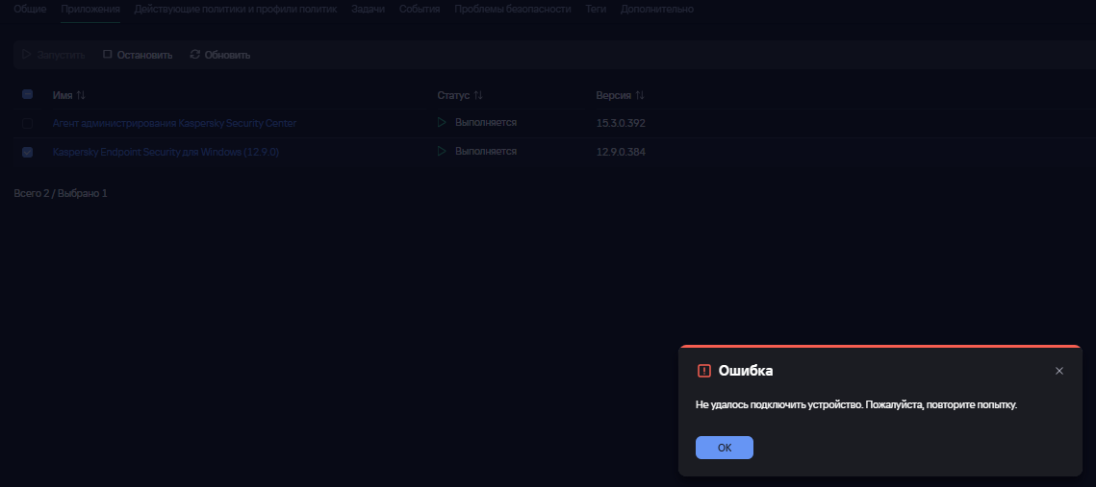Screen dimensions: 1096x487
Task: Click the red error exclamation icon
Action: pos(703,371)
